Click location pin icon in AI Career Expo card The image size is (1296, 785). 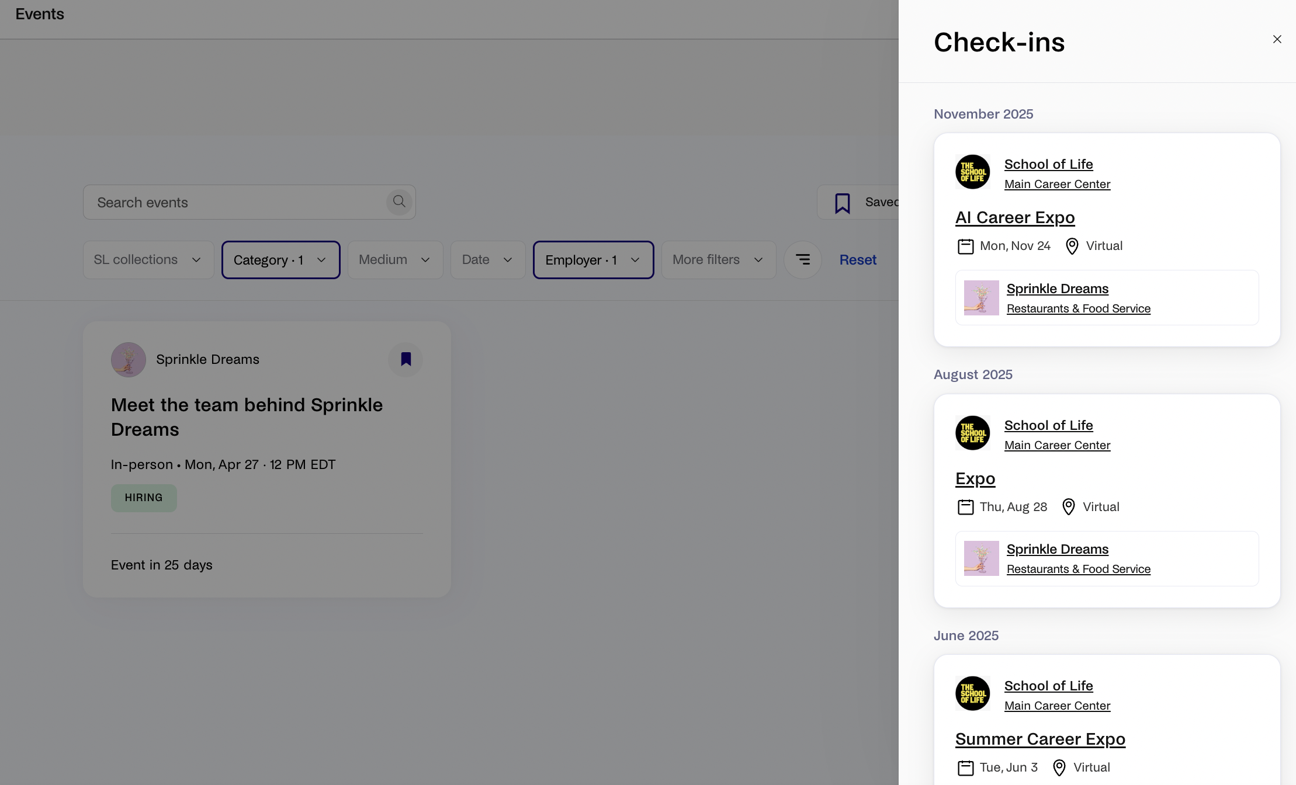(1072, 246)
